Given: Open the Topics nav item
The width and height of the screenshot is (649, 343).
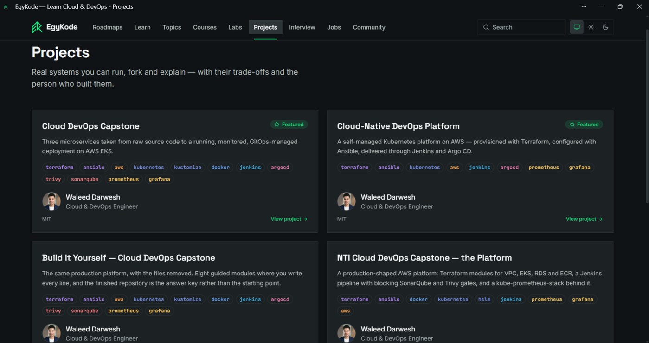Looking at the screenshot, I should tap(172, 27).
